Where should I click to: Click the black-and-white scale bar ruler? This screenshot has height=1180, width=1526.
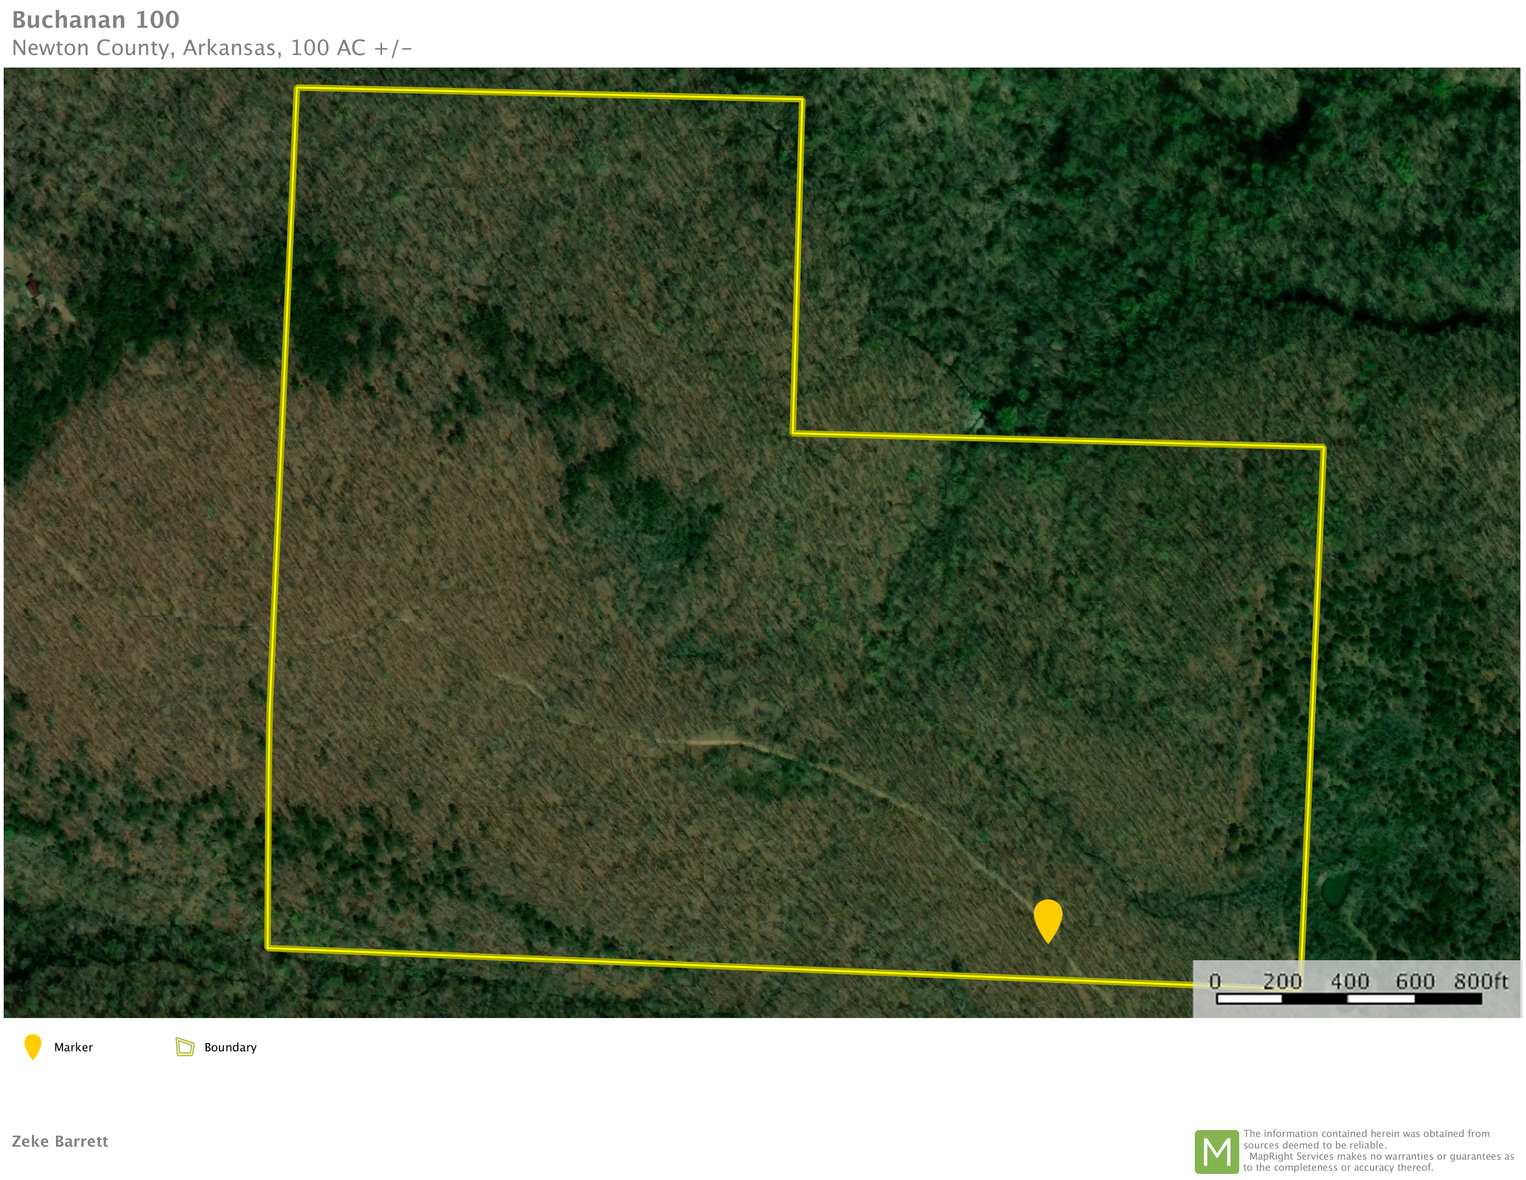[x=1348, y=999]
